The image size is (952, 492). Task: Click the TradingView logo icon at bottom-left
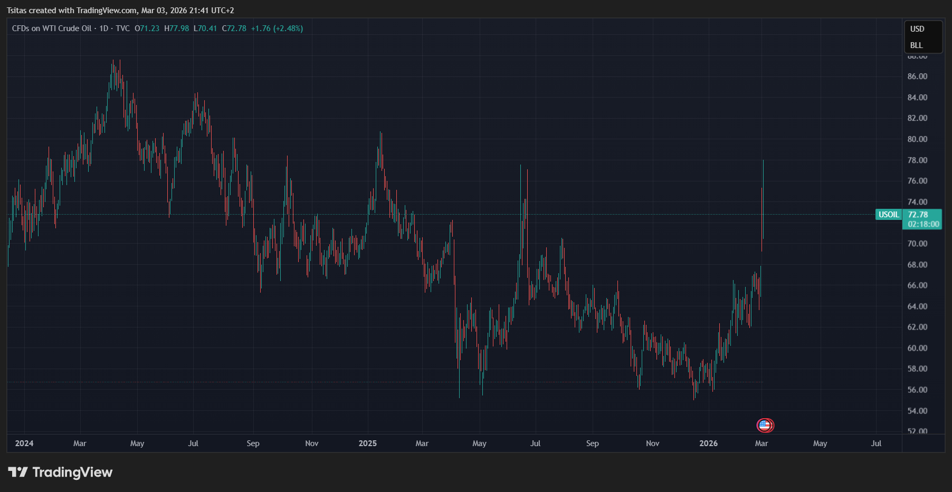[17, 472]
